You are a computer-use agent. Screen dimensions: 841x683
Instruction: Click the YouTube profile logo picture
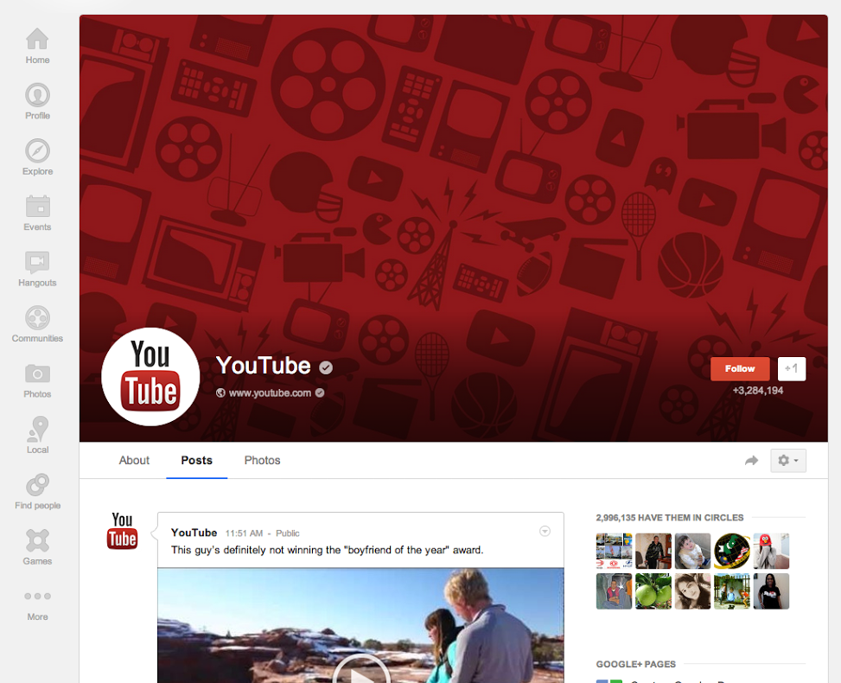150,377
